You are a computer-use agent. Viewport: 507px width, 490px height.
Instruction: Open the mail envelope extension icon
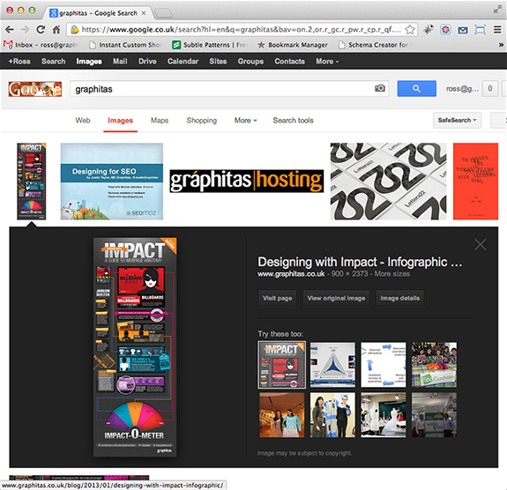pyautogui.click(x=463, y=30)
